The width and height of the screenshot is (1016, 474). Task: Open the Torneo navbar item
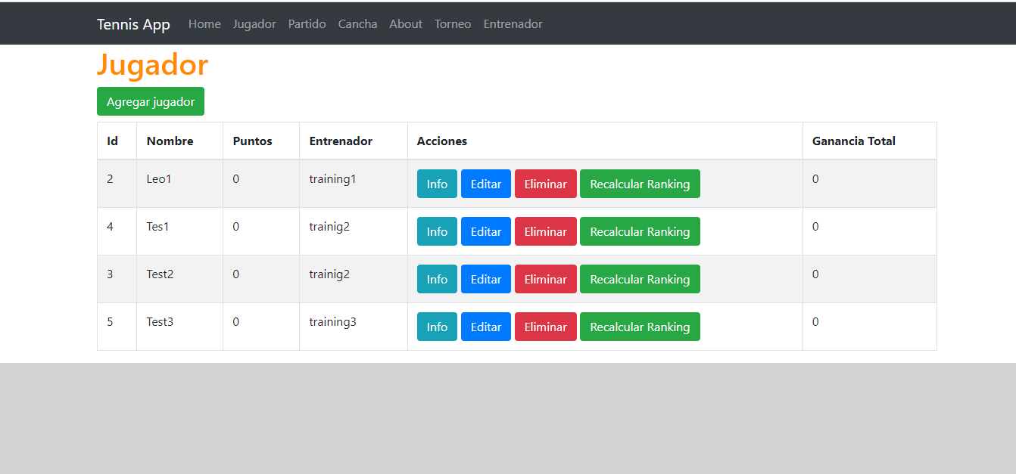coord(453,24)
